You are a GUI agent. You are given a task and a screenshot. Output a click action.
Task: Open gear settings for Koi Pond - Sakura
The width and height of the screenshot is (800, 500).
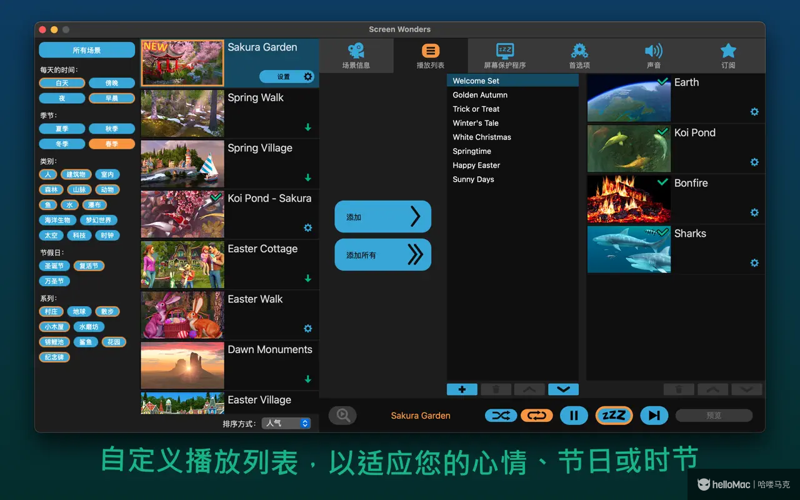pyautogui.click(x=308, y=228)
